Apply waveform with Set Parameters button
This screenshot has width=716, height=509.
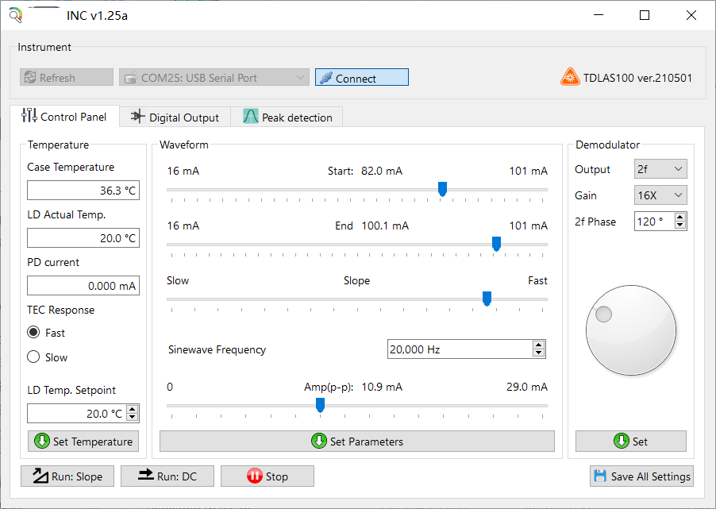point(356,442)
